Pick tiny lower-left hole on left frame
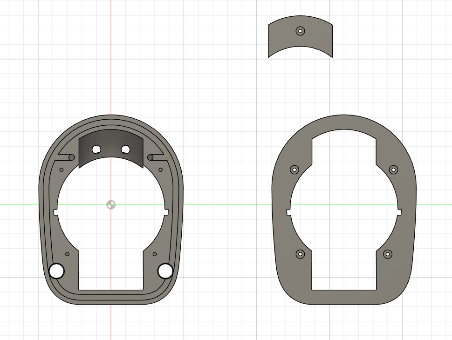 click(x=68, y=254)
